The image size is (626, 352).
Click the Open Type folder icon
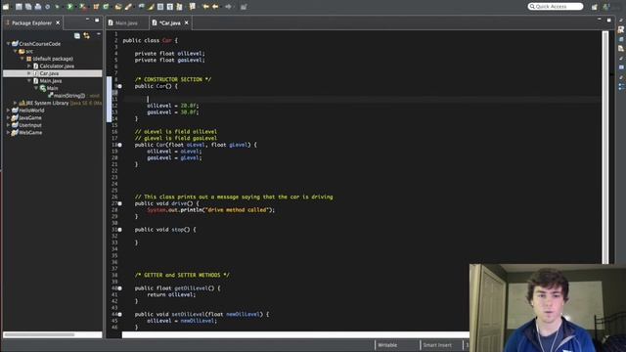coord(118,7)
